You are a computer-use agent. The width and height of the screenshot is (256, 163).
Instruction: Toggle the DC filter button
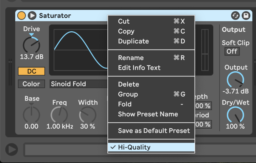(31, 71)
